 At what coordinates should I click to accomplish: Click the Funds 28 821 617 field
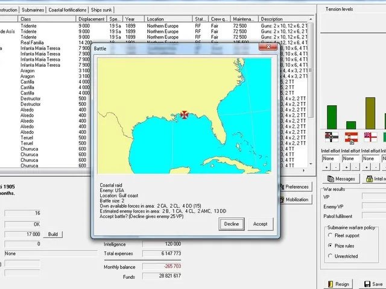(162, 276)
